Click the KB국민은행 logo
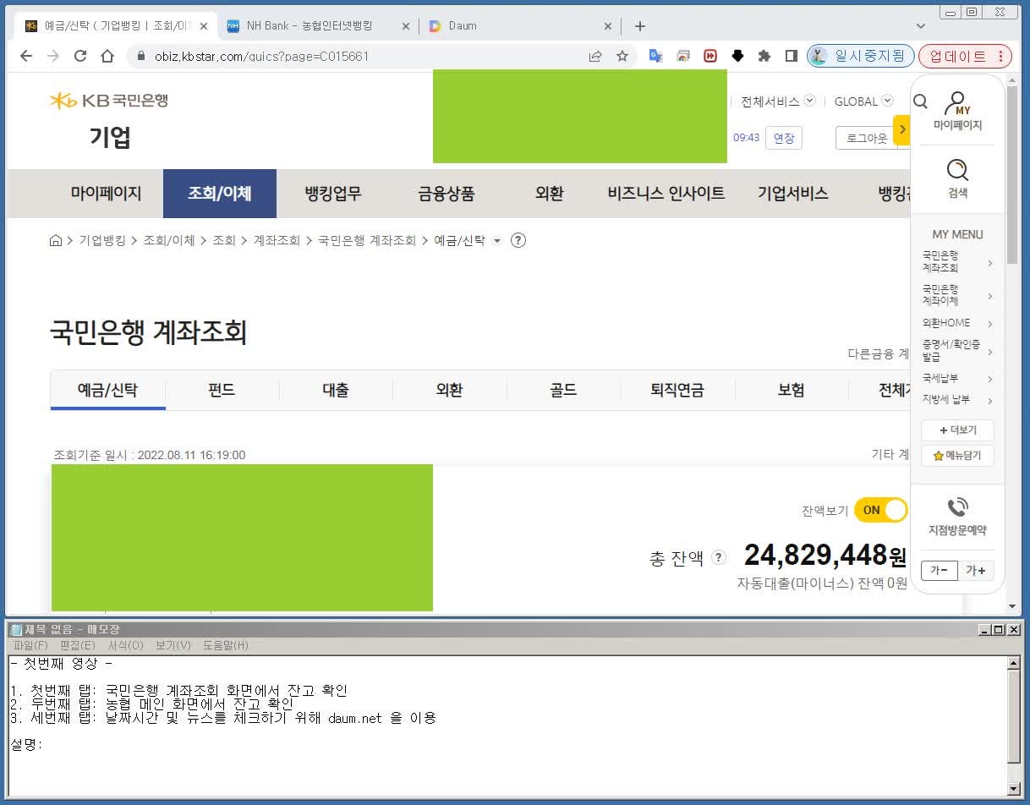This screenshot has width=1030, height=805. pyautogui.click(x=109, y=101)
